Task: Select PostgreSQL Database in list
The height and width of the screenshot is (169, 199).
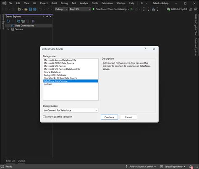Action: [71, 75]
